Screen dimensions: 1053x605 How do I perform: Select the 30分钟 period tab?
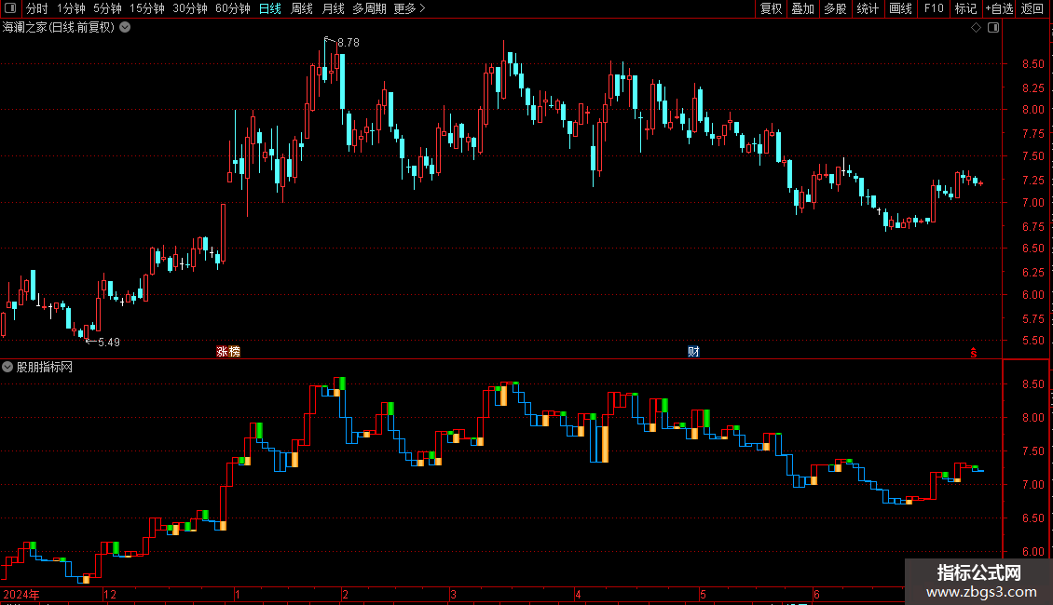(189, 8)
